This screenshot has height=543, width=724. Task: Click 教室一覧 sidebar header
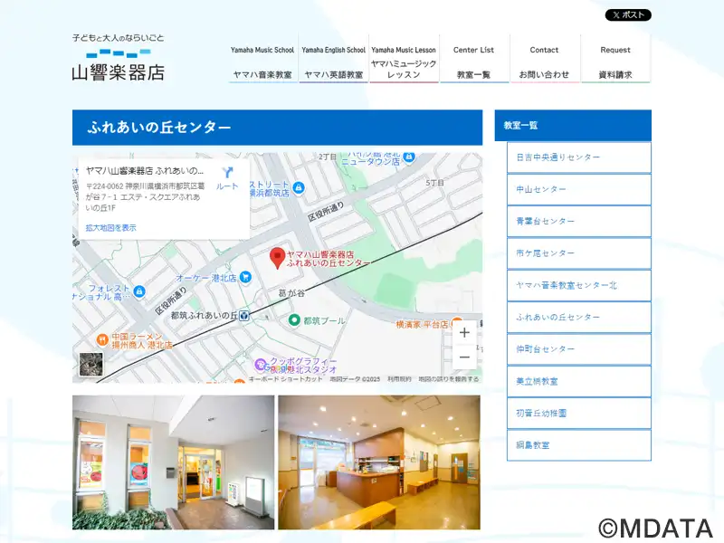573,125
